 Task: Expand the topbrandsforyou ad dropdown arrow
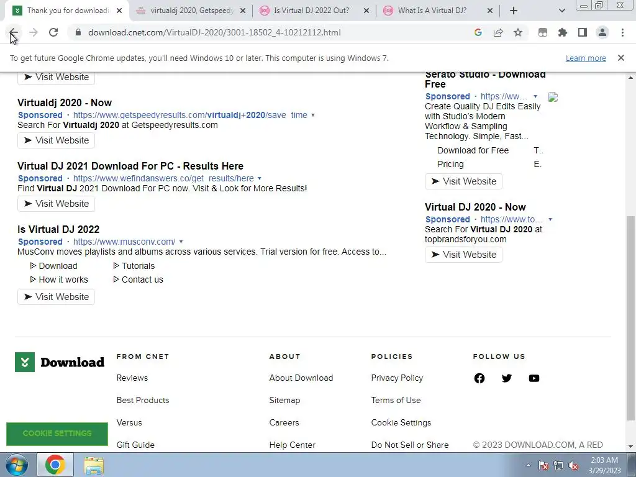coord(550,219)
